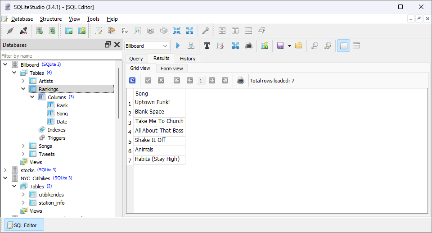Click the page number field showing 1
Screen dimensions: 432x233
201,81
